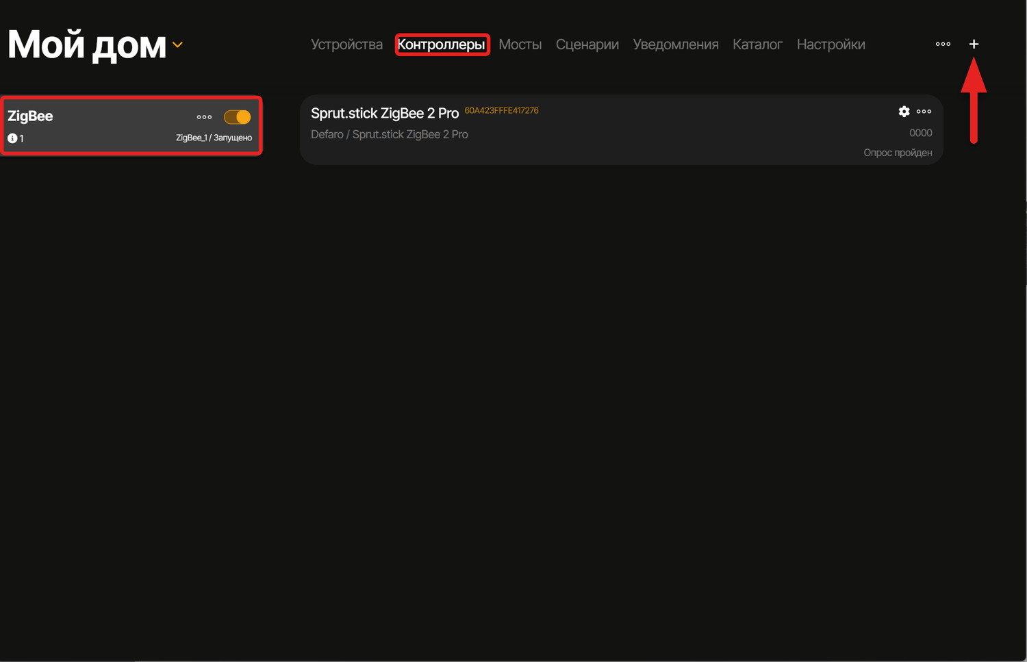Image resolution: width=1027 pixels, height=662 pixels.
Task: Navigate to the Настройки tab
Action: click(x=831, y=44)
